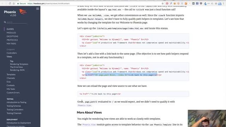Open the Ecto guide

point(8,81)
